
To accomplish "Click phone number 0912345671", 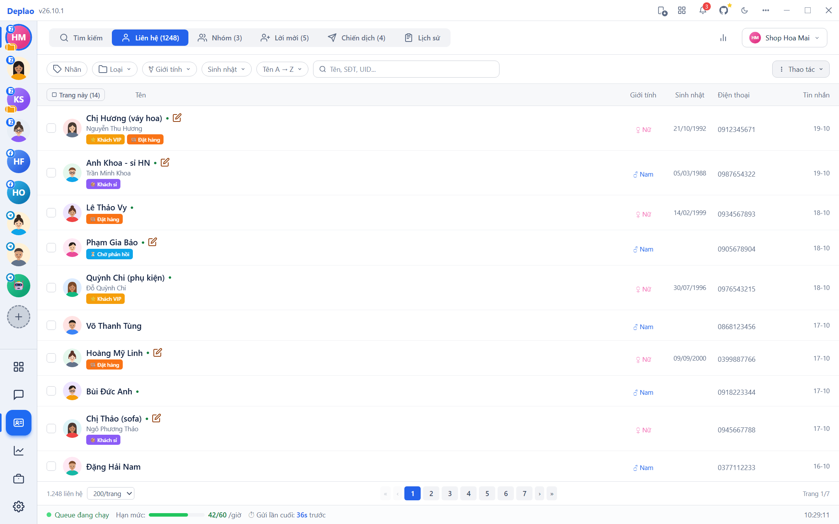I will [736, 130].
